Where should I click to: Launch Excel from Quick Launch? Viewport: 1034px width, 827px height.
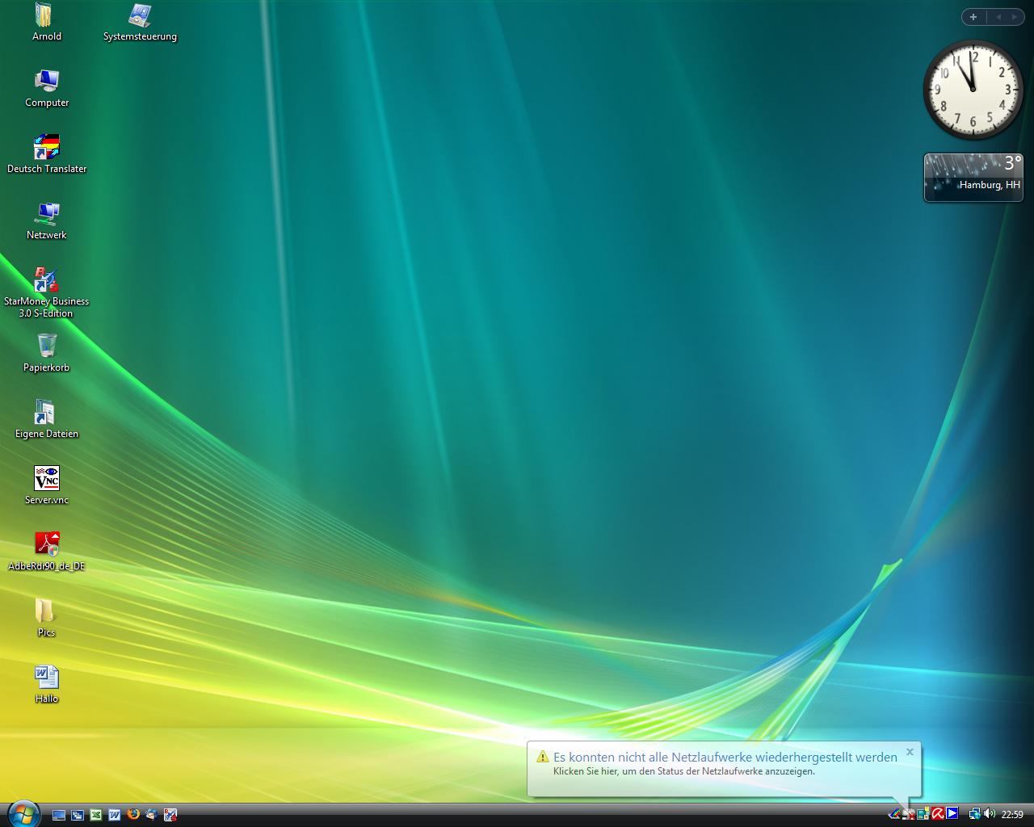click(96, 815)
